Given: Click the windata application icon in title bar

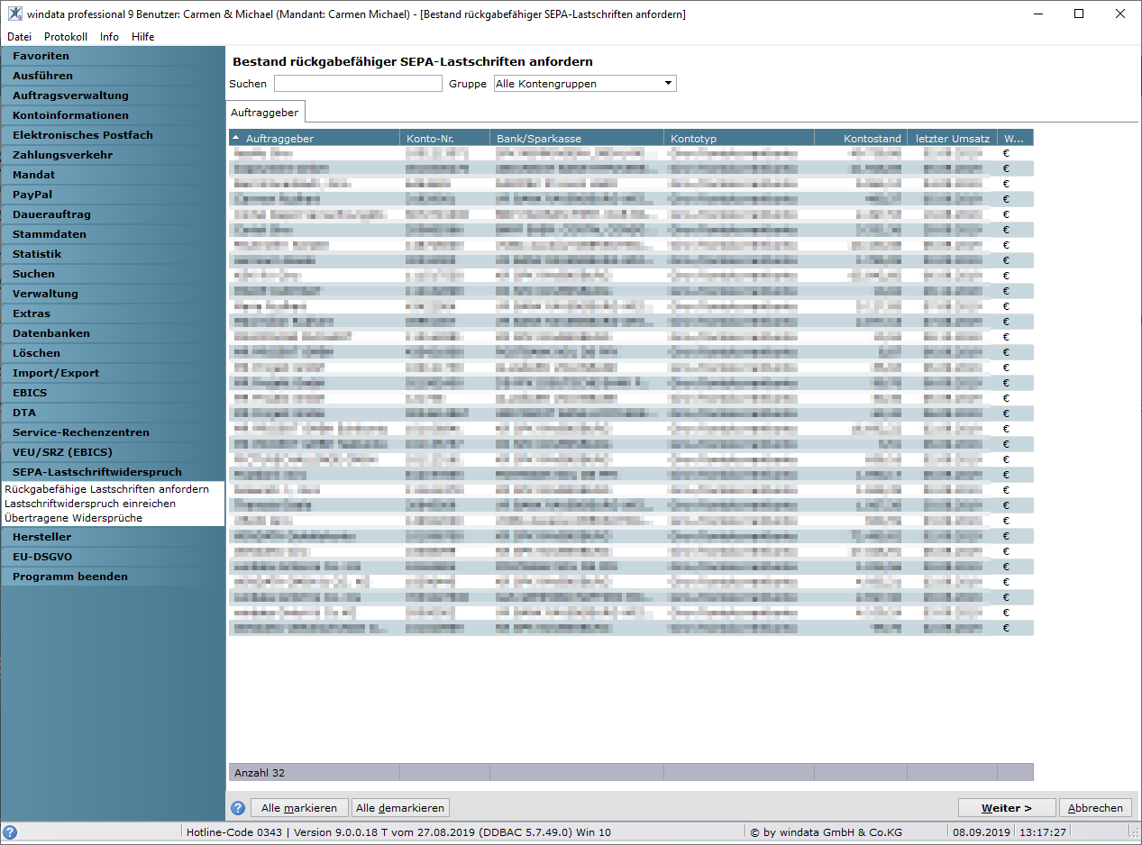Looking at the screenshot, I should (x=15, y=14).
